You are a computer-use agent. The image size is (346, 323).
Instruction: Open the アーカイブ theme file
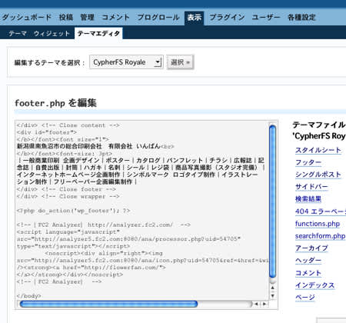tap(311, 248)
